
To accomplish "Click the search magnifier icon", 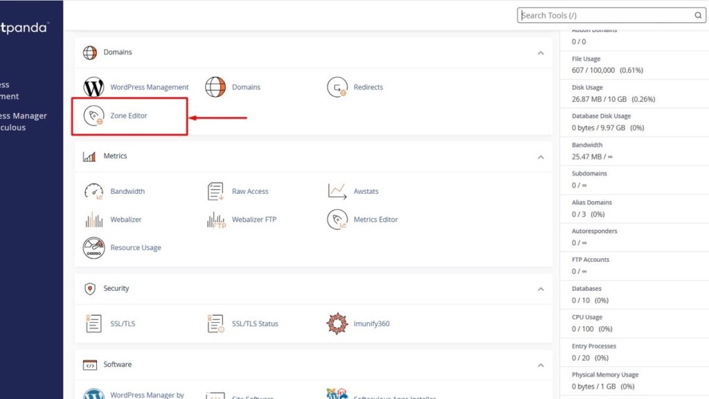I will [x=698, y=15].
